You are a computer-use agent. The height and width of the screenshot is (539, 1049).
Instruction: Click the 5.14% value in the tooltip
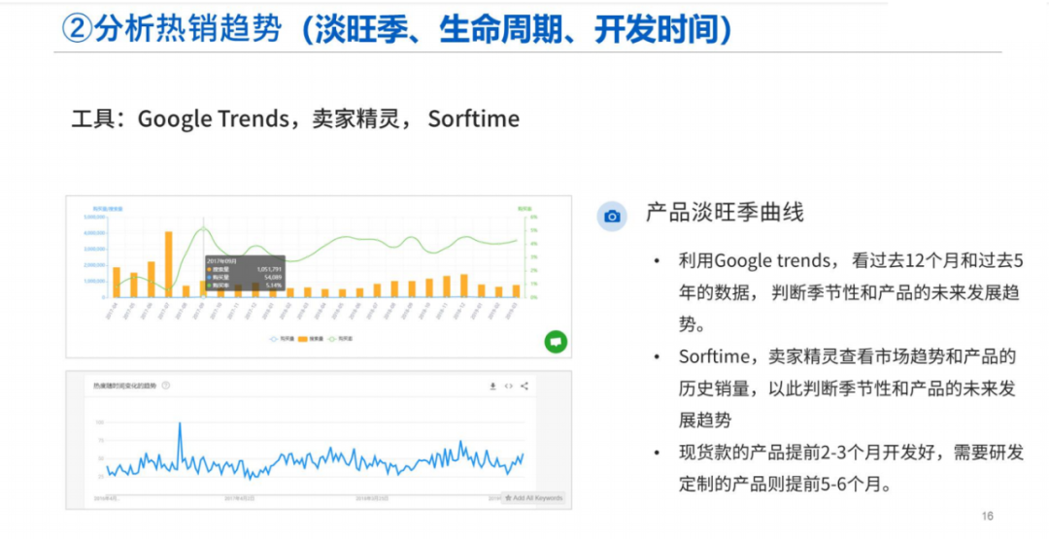click(274, 286)
